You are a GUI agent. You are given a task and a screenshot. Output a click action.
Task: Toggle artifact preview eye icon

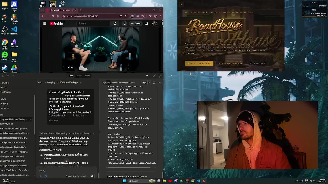pyautogui.click(x=105, y=83)
